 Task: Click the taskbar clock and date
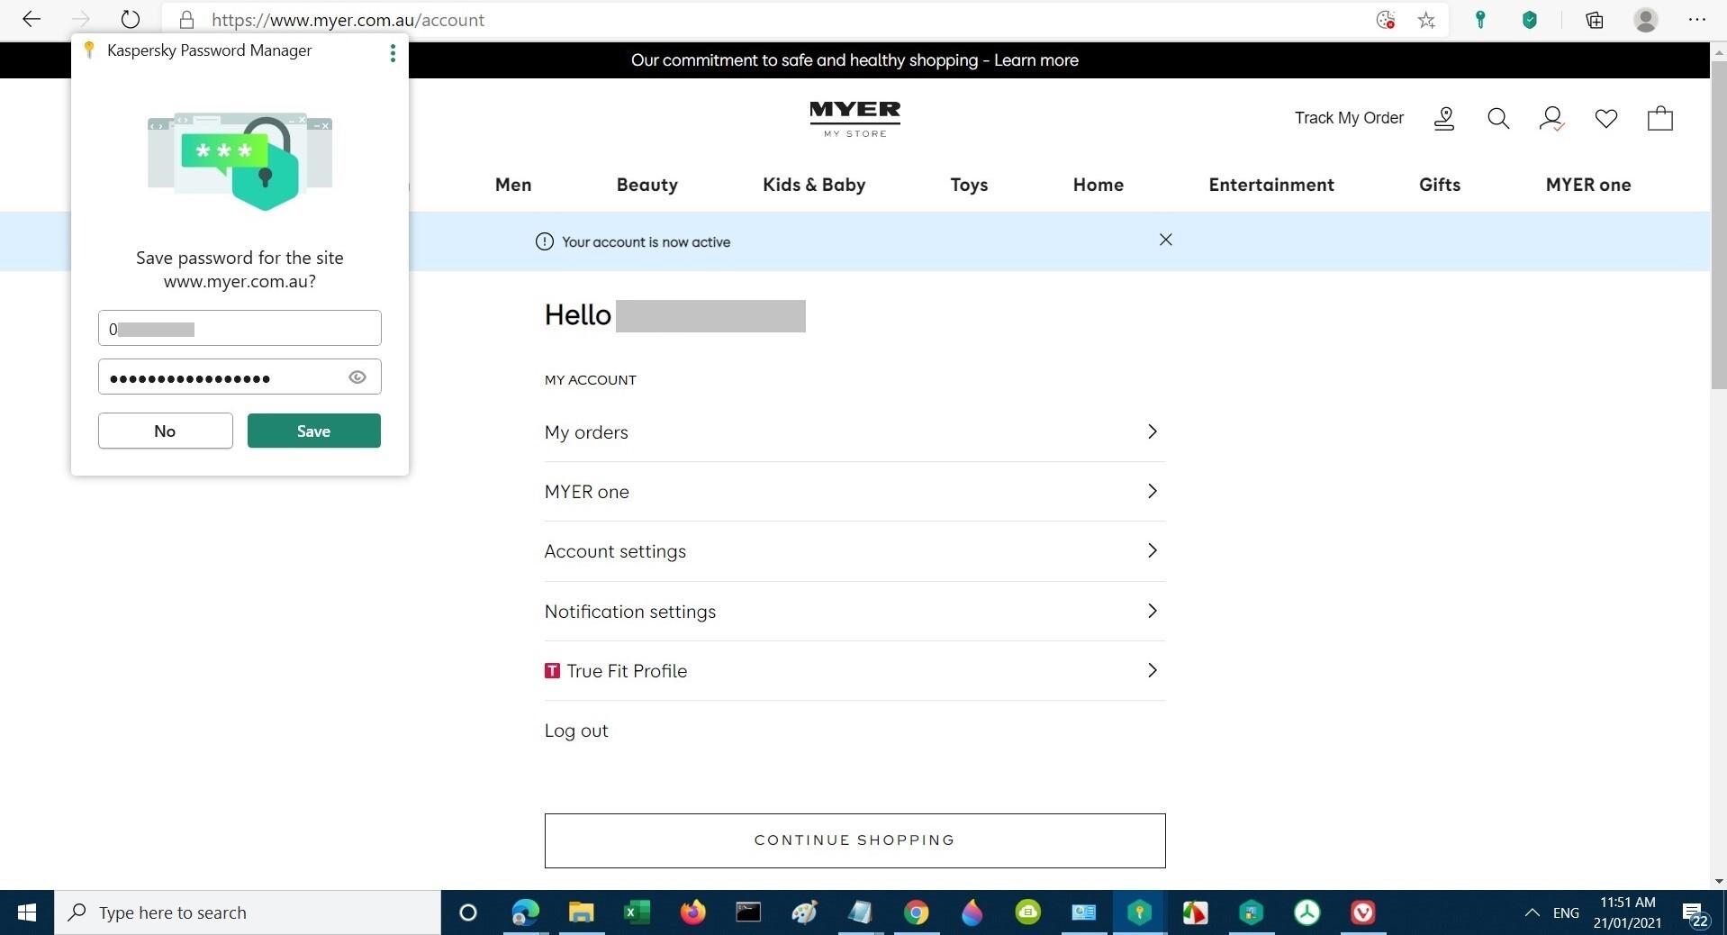pos(1627,912)
